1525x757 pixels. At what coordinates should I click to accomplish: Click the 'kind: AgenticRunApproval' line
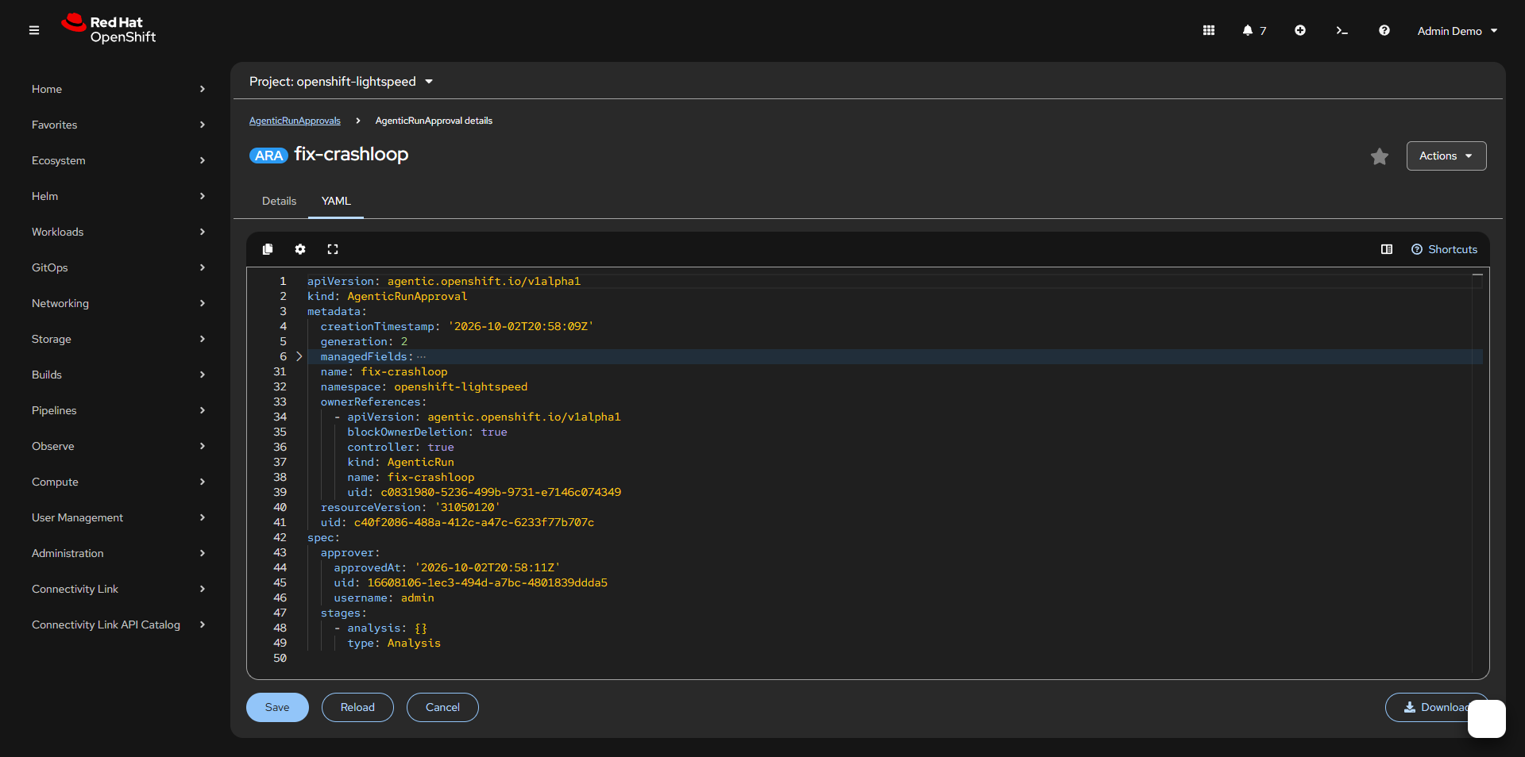pos(388,296)
